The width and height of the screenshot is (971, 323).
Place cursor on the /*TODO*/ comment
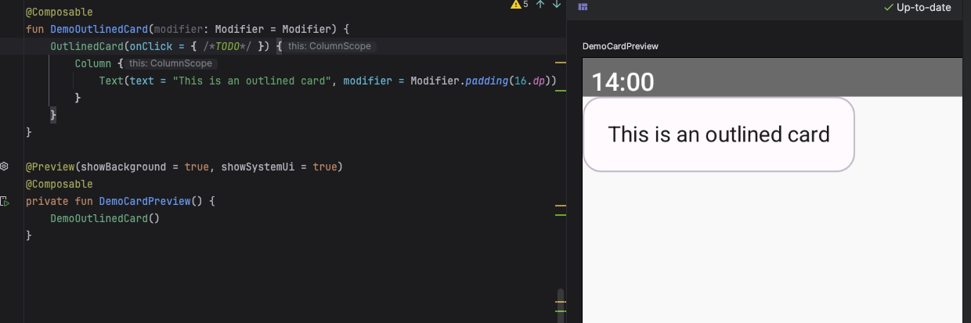pyautogui.click(x=226, y=47)
